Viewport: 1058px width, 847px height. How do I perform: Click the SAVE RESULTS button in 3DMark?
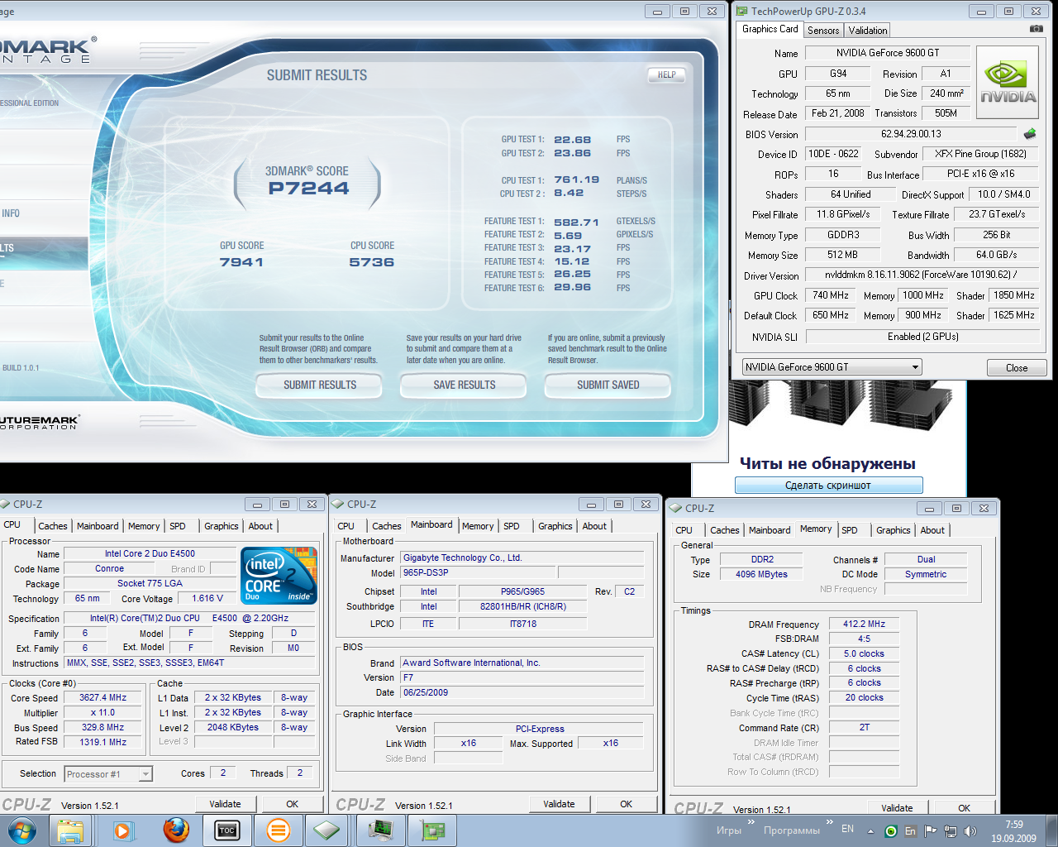click(x=465, y=385)
